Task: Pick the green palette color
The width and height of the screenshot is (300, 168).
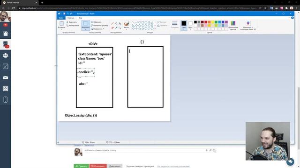Action: (216, 22)
